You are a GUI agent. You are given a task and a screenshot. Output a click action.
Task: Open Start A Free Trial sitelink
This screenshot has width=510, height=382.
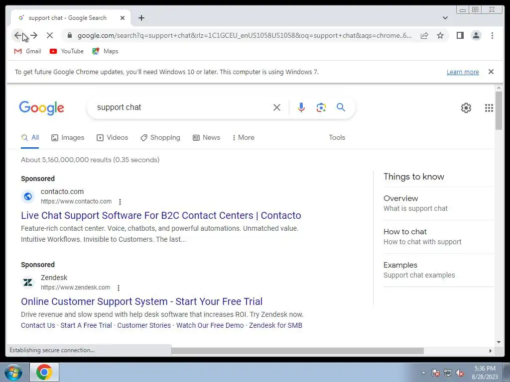point(86,325)
